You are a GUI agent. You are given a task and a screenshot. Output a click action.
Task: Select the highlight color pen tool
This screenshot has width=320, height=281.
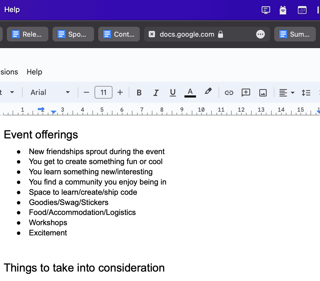pyautogui.click(x=208, y=92)
